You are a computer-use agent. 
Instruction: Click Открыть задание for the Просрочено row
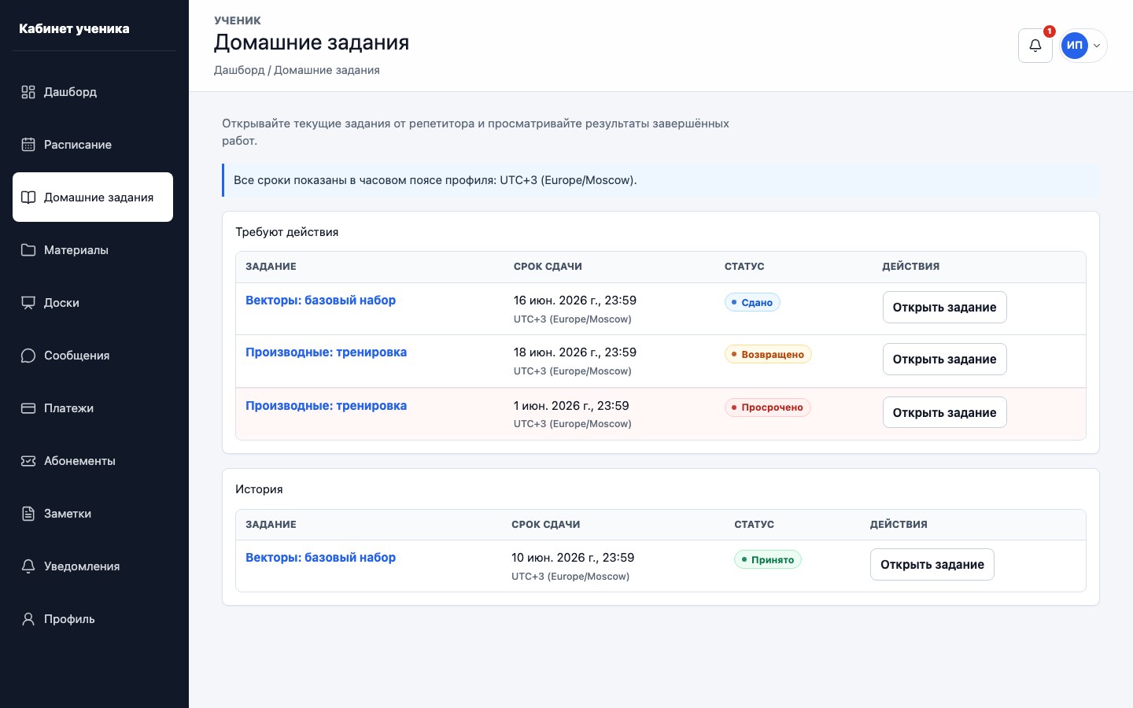[x=944, y=413]
